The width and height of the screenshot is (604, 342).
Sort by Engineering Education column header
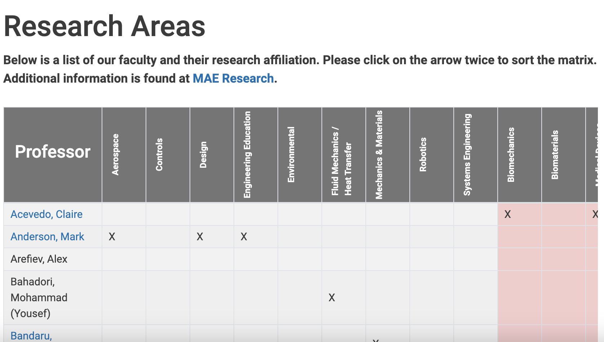(x=256, y=155)
